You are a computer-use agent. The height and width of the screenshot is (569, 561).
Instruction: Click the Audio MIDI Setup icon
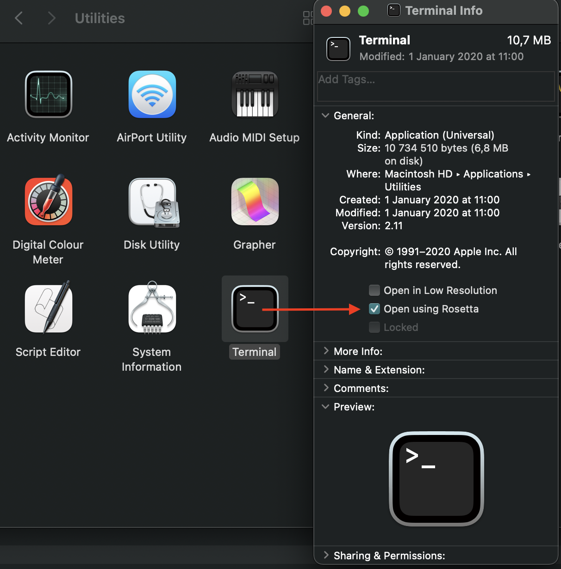pos(255,94)
